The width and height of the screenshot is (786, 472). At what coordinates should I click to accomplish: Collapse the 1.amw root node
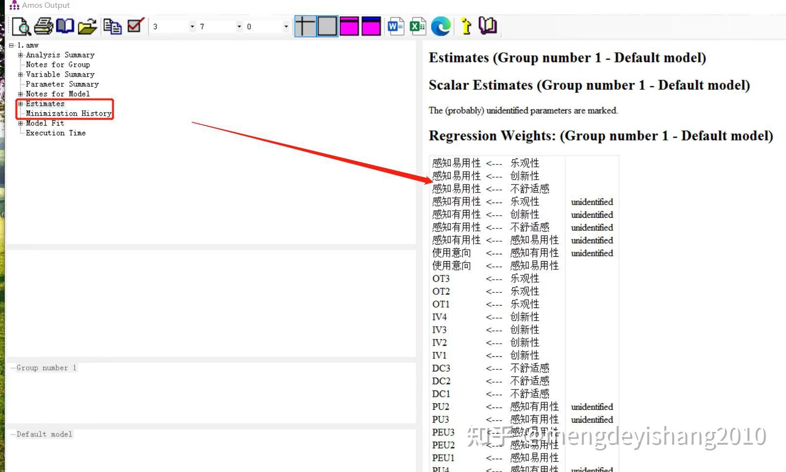tap(11, 45)
